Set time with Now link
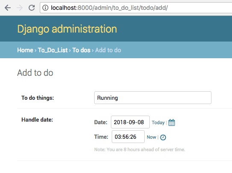Screen dimensions: 232x173 point(152,137)
